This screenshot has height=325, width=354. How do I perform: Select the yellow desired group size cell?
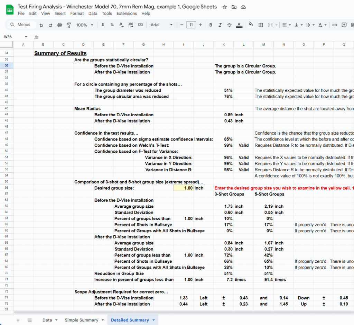coord(183,187)
